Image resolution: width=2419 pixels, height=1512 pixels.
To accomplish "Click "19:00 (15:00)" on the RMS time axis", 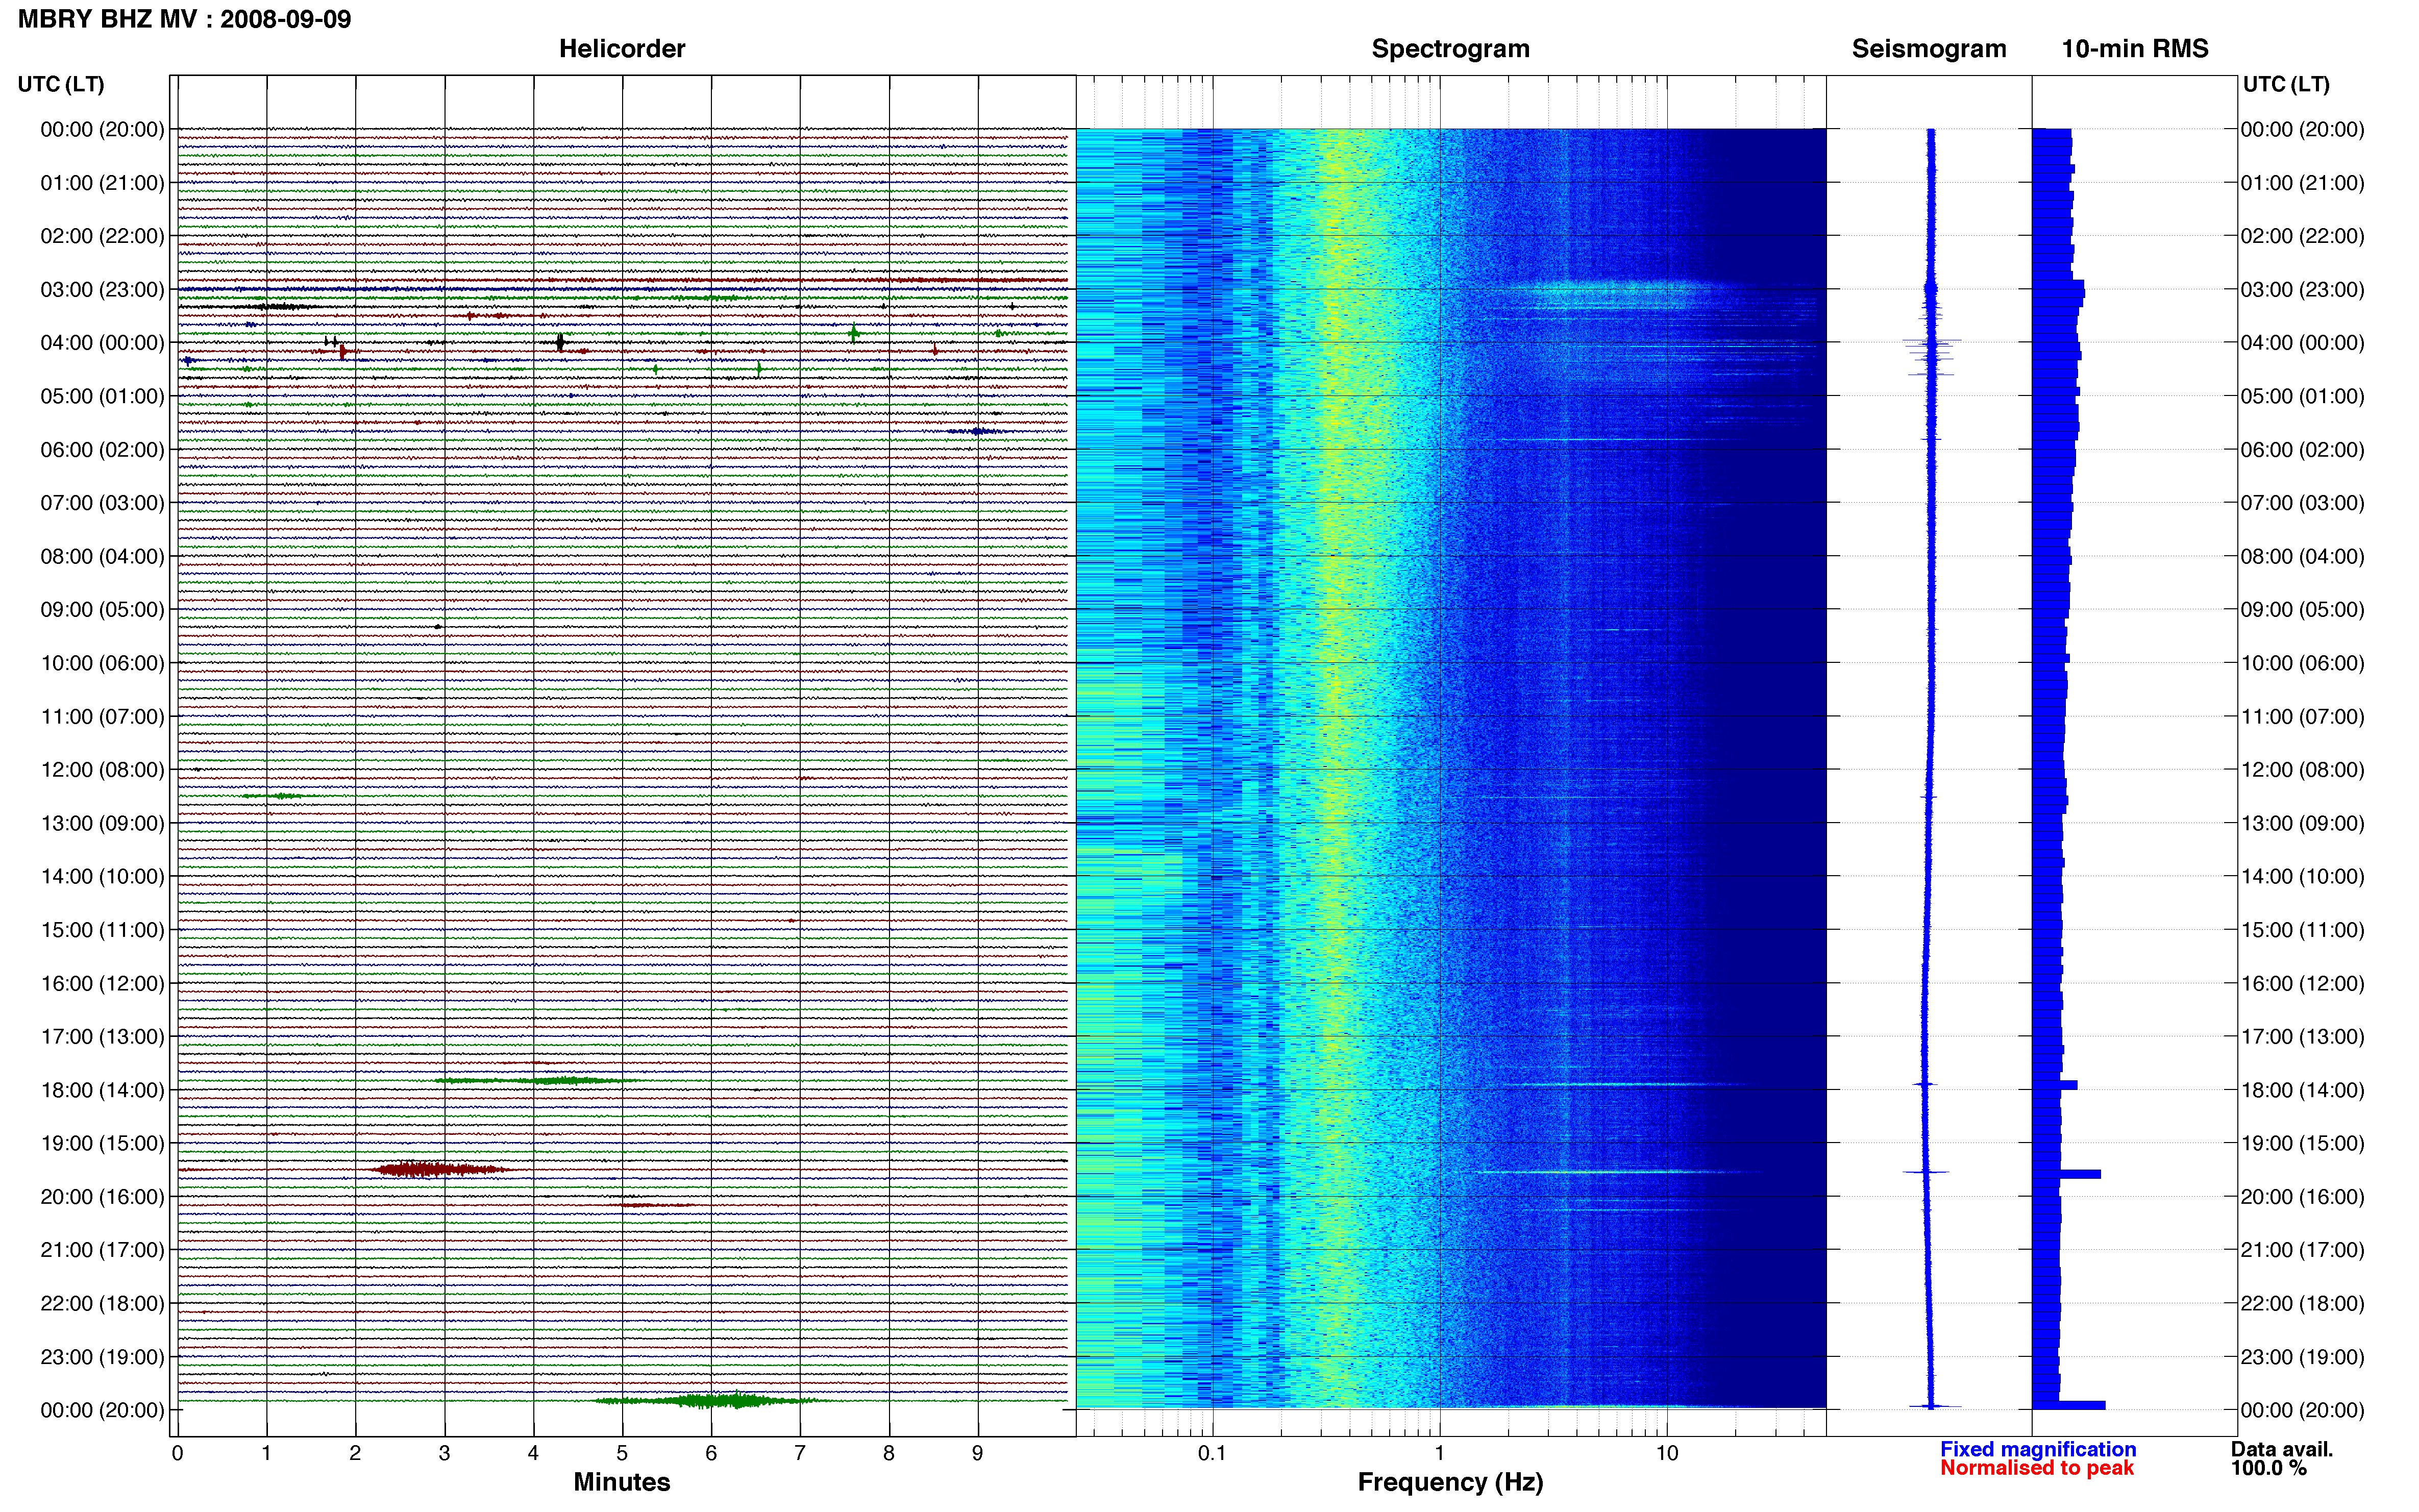I will coord(2302,1143).
